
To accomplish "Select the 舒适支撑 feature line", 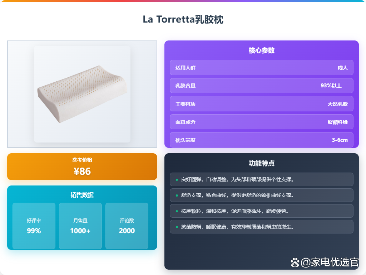I will point(261,195).
